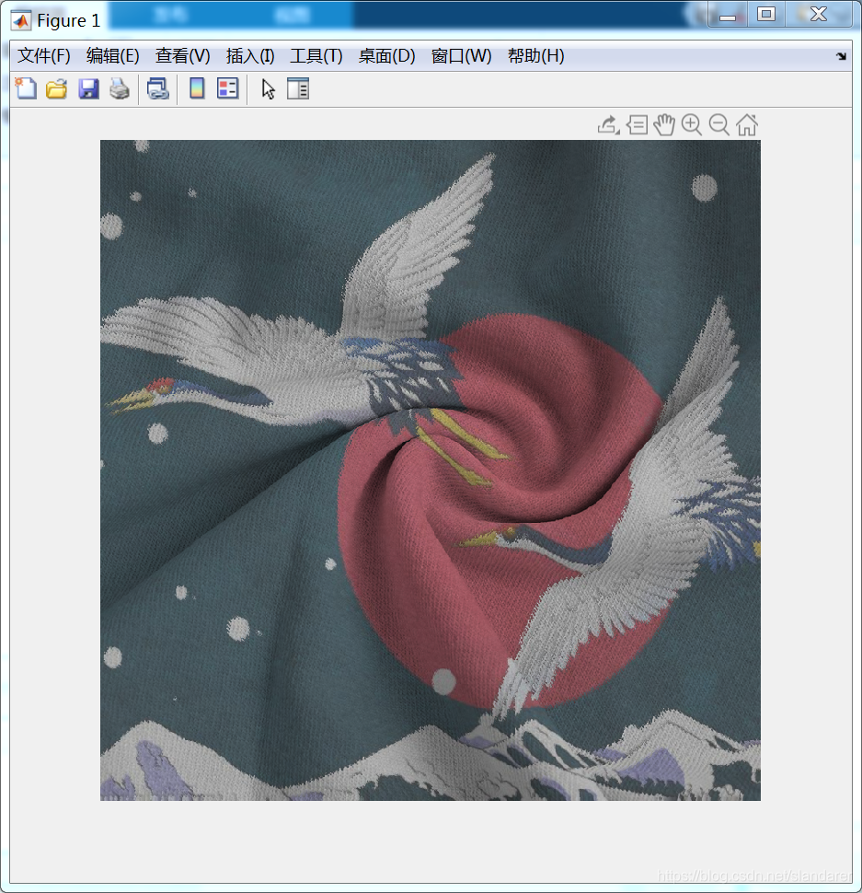Click the axes export icon
862x893 pixels.
[608, 124]
